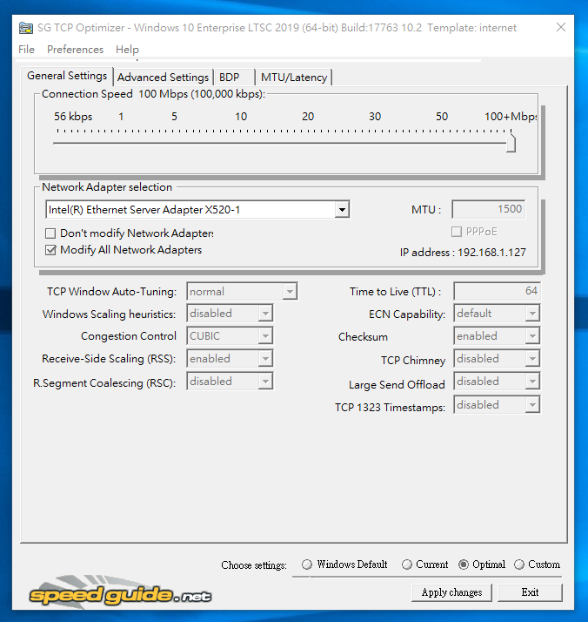Image resolution: width=588 pixels, height=622 pixels.
Task: Switch to the Advanced Settings tab
Action: 164,78
